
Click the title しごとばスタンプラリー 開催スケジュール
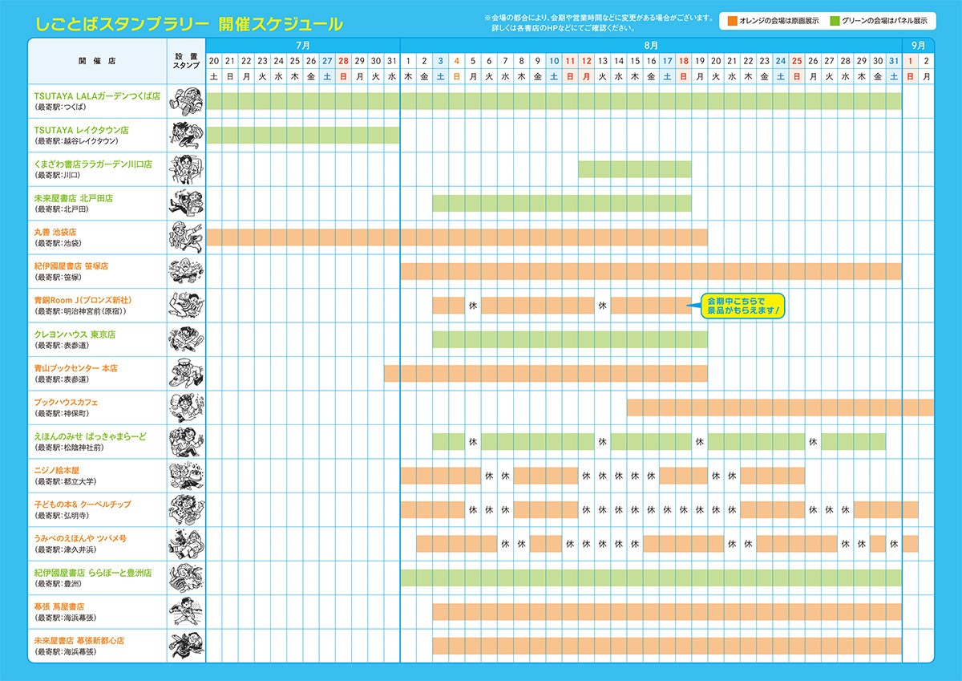pyautogui.click(x=188, y=24)
